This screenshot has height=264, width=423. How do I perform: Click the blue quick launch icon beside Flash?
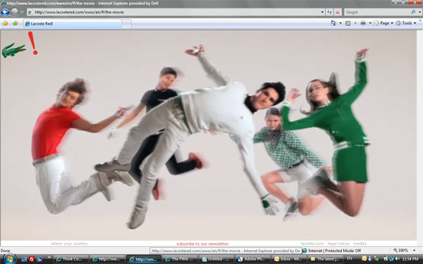point(39,259)
